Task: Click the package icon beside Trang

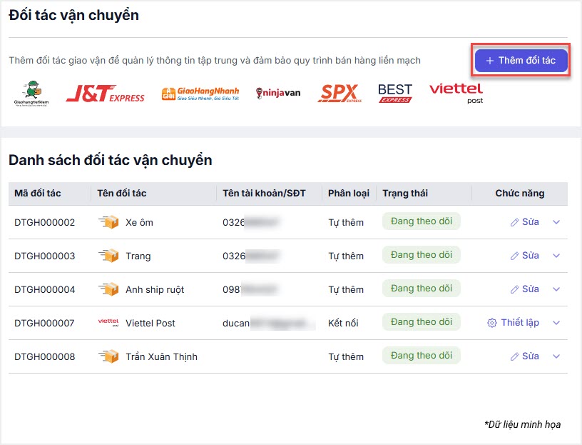Action: [x=108, y=256]
